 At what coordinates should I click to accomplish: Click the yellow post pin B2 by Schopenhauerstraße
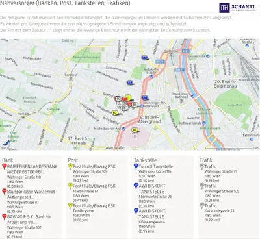point(115,112)
